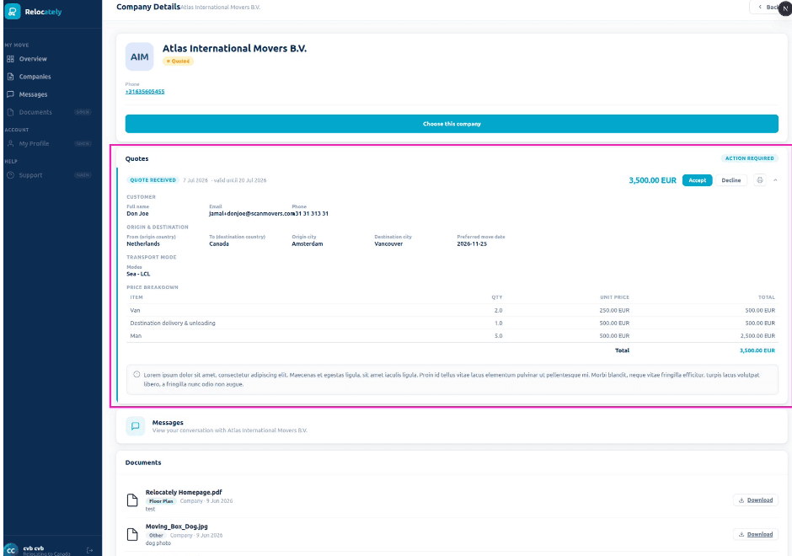
Task: Collapse the quote details chevron
Action: [x=775, y=180]
